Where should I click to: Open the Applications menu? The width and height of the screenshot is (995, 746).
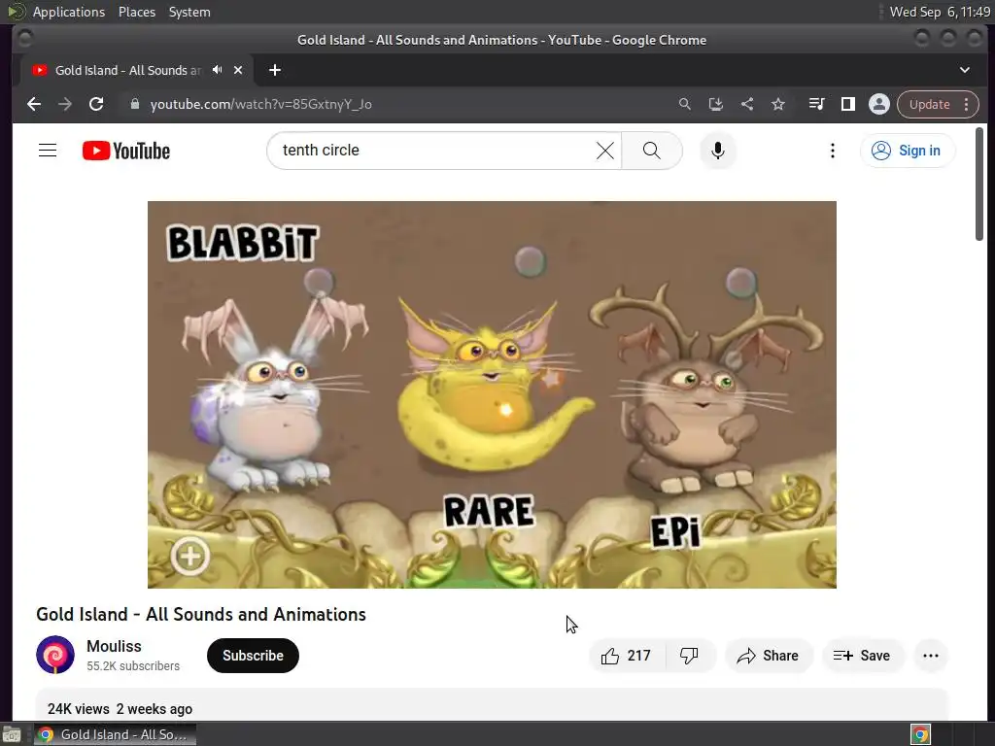click(69, 12)
